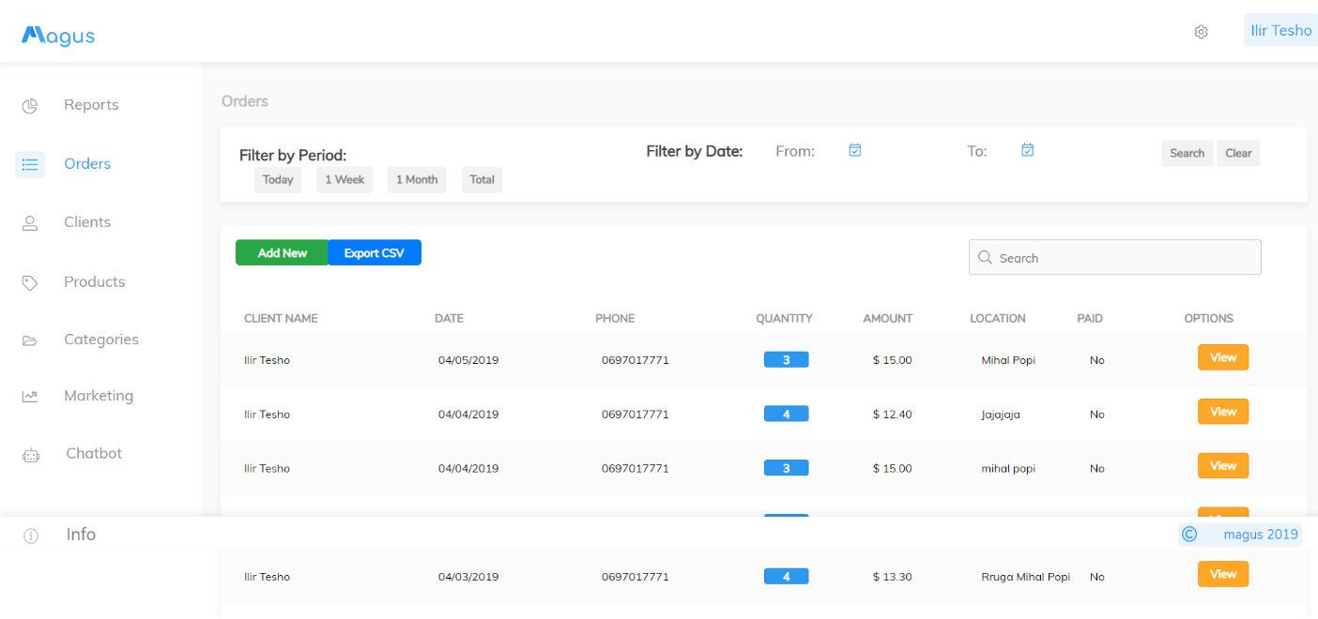
Task: Click the Paid column header
Action: click(1090, 319)
